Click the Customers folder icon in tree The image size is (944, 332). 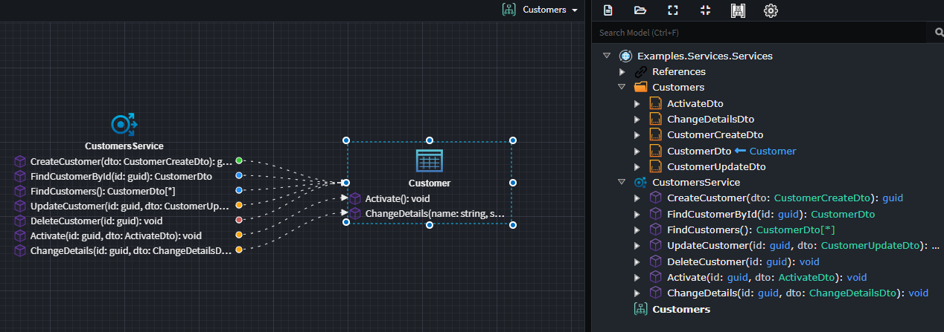640,88
